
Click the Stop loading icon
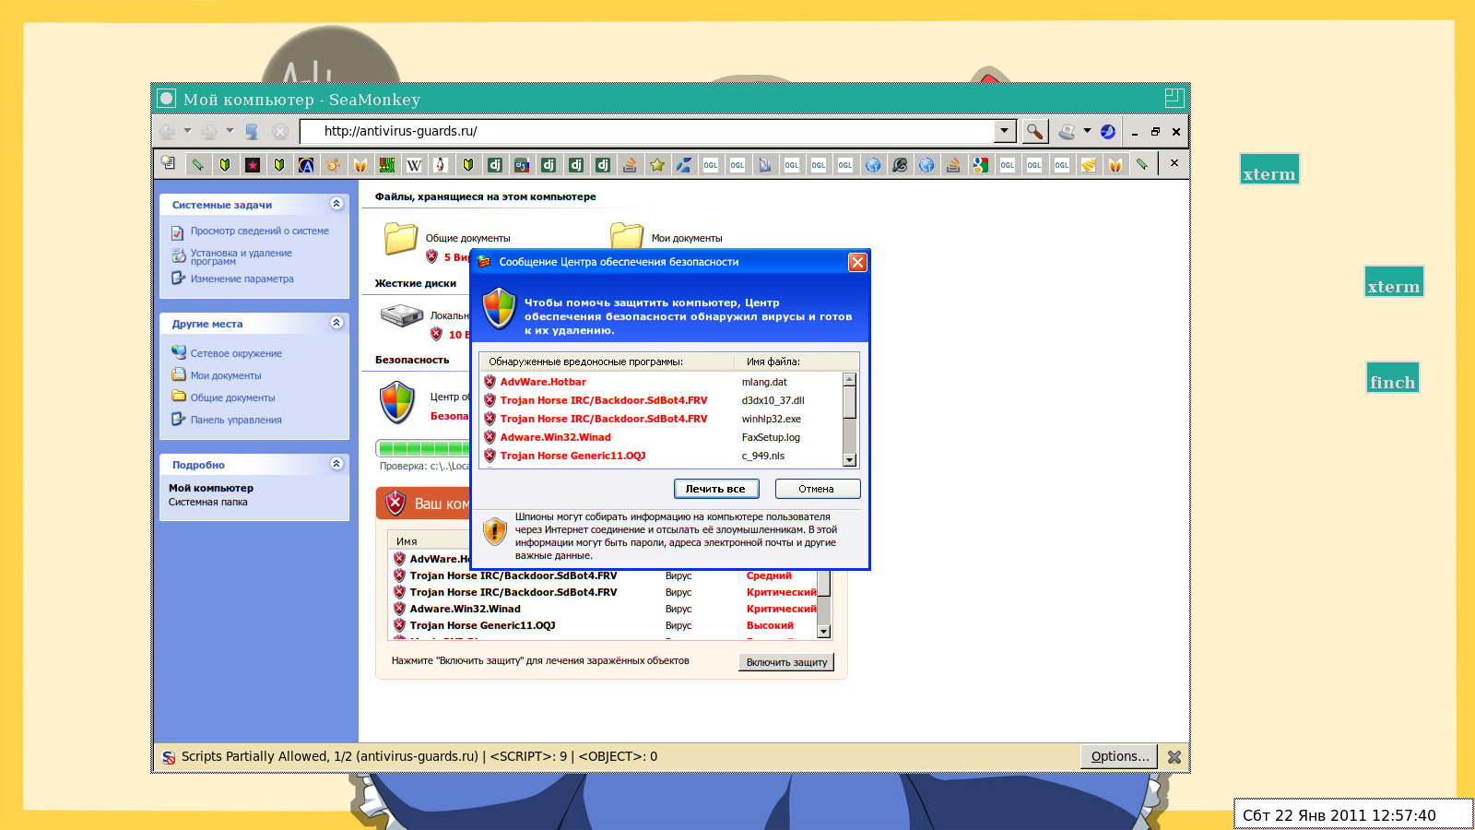click(280, 132)
